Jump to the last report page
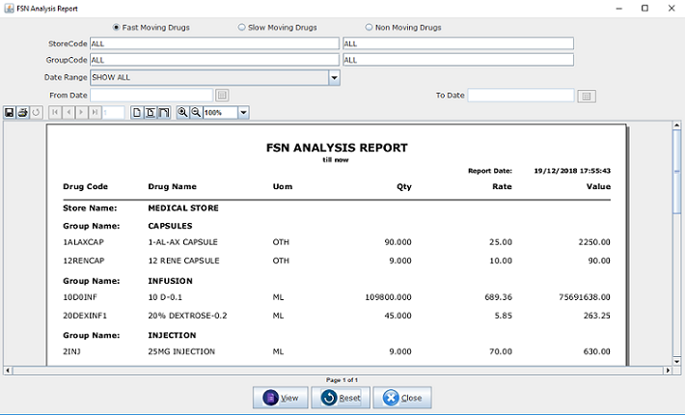Viewport: 685px width, 415px height. (95, 113)
